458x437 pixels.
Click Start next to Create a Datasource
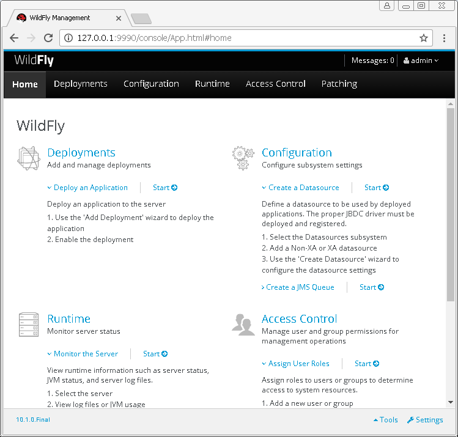click(x=377, y=188)
